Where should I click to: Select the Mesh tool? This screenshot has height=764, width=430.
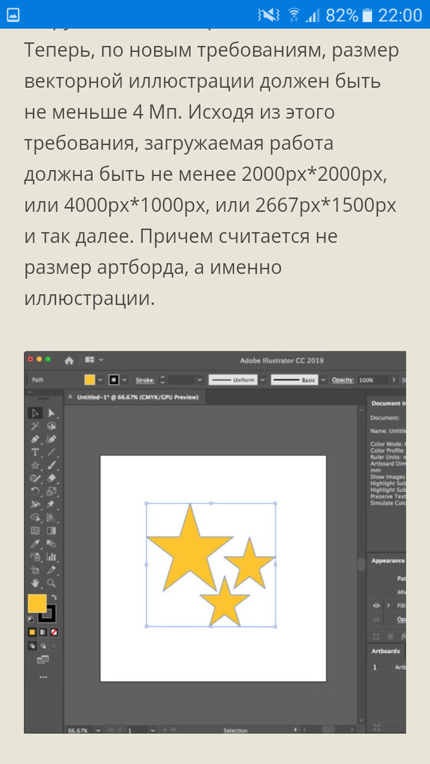coord(35,530)
